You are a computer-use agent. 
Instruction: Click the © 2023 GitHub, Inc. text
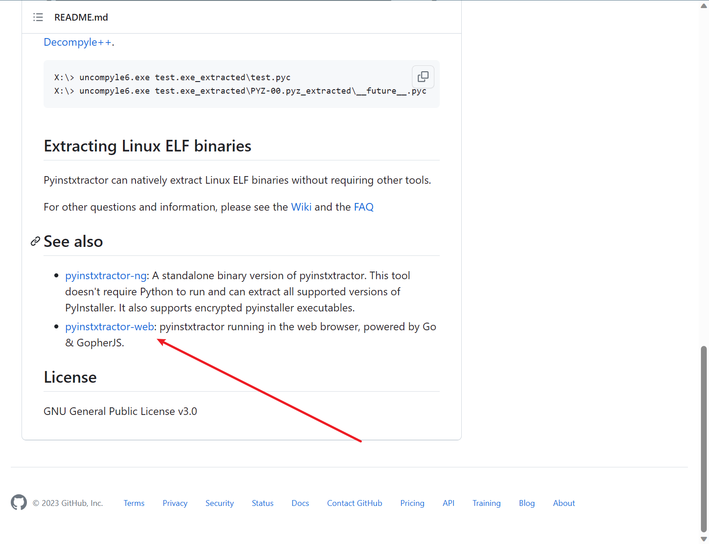coord(68,503)
